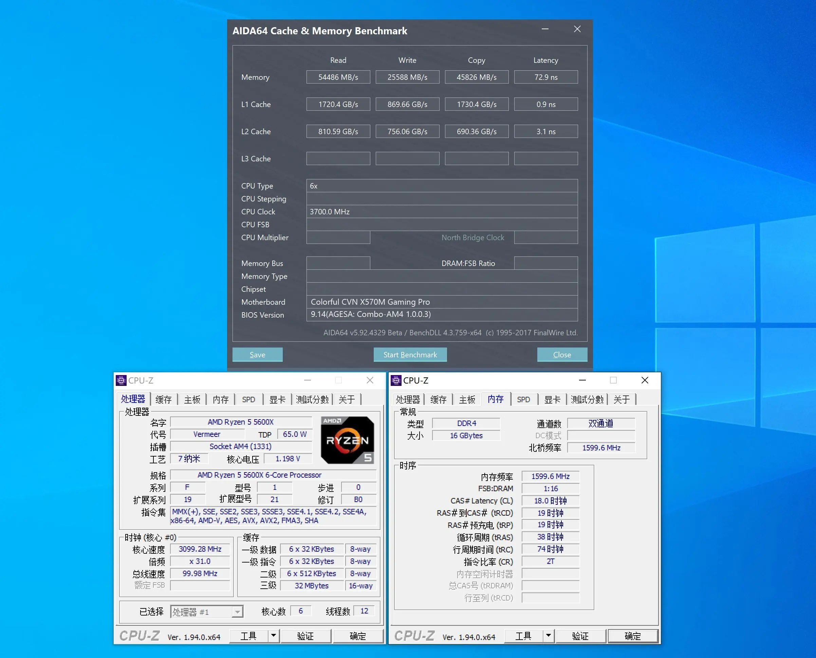The width and height of the screenshot is (816, 658).
Task: Select 显卡 tab in right CPU-Z window
Action: click(553, 399)
